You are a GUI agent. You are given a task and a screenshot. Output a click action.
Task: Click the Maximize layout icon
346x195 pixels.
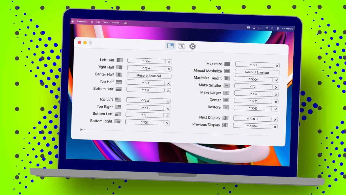pyautogui.click(x=227, y=64)
